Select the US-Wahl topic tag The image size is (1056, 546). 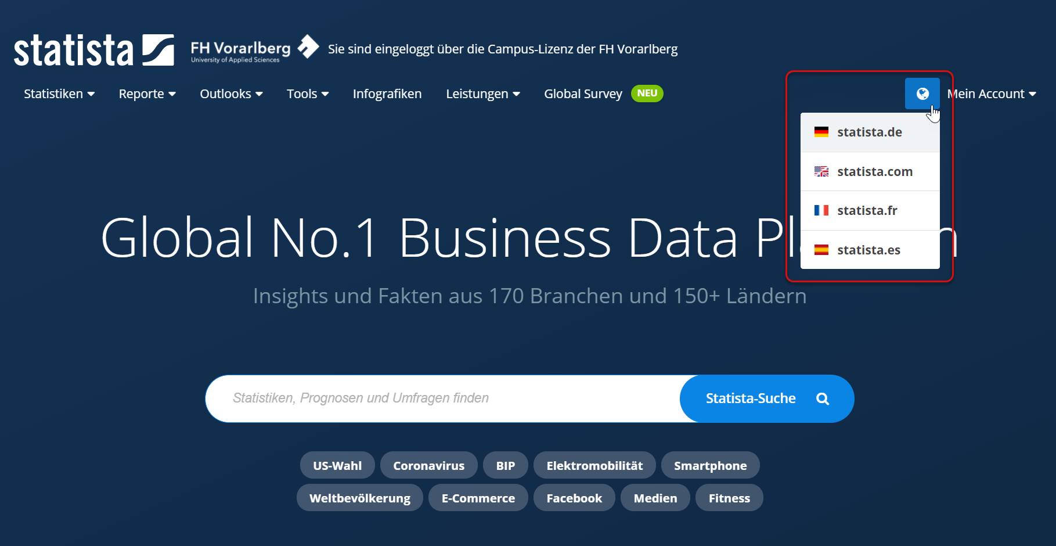click(337, 465)
